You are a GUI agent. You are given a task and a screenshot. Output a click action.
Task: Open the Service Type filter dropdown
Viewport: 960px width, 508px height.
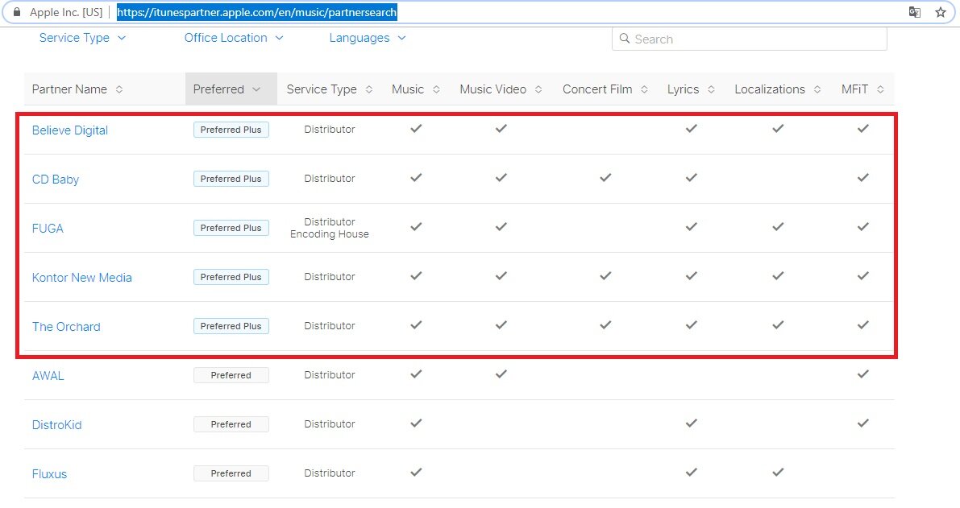point(83,38)
